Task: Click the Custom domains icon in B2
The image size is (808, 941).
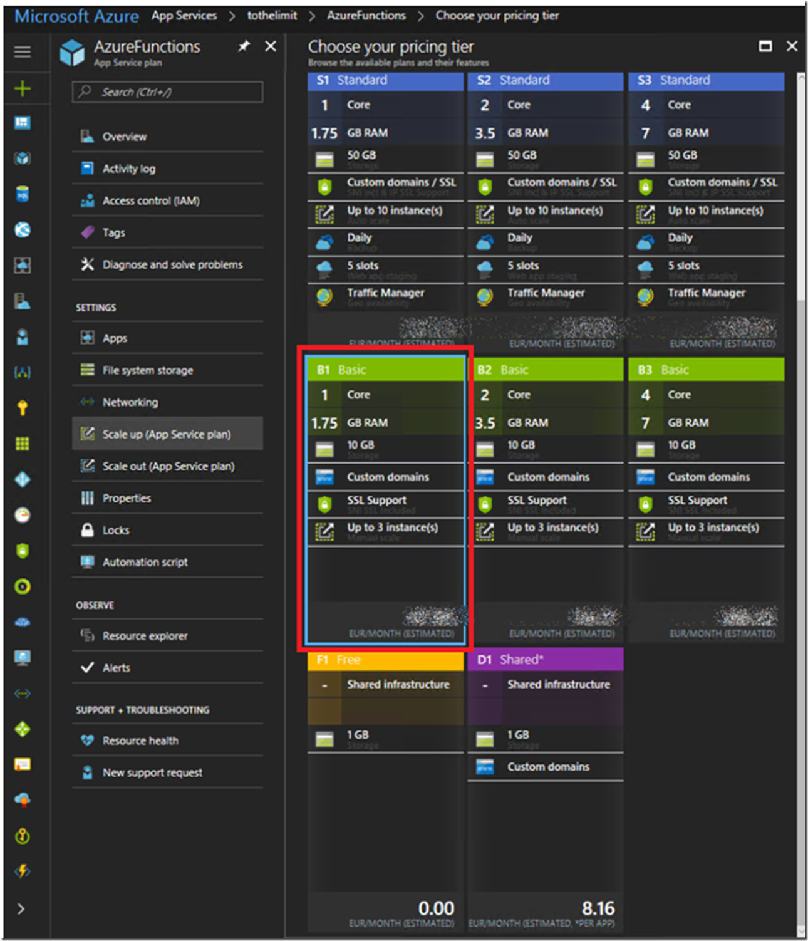Action: click(485, 477)
